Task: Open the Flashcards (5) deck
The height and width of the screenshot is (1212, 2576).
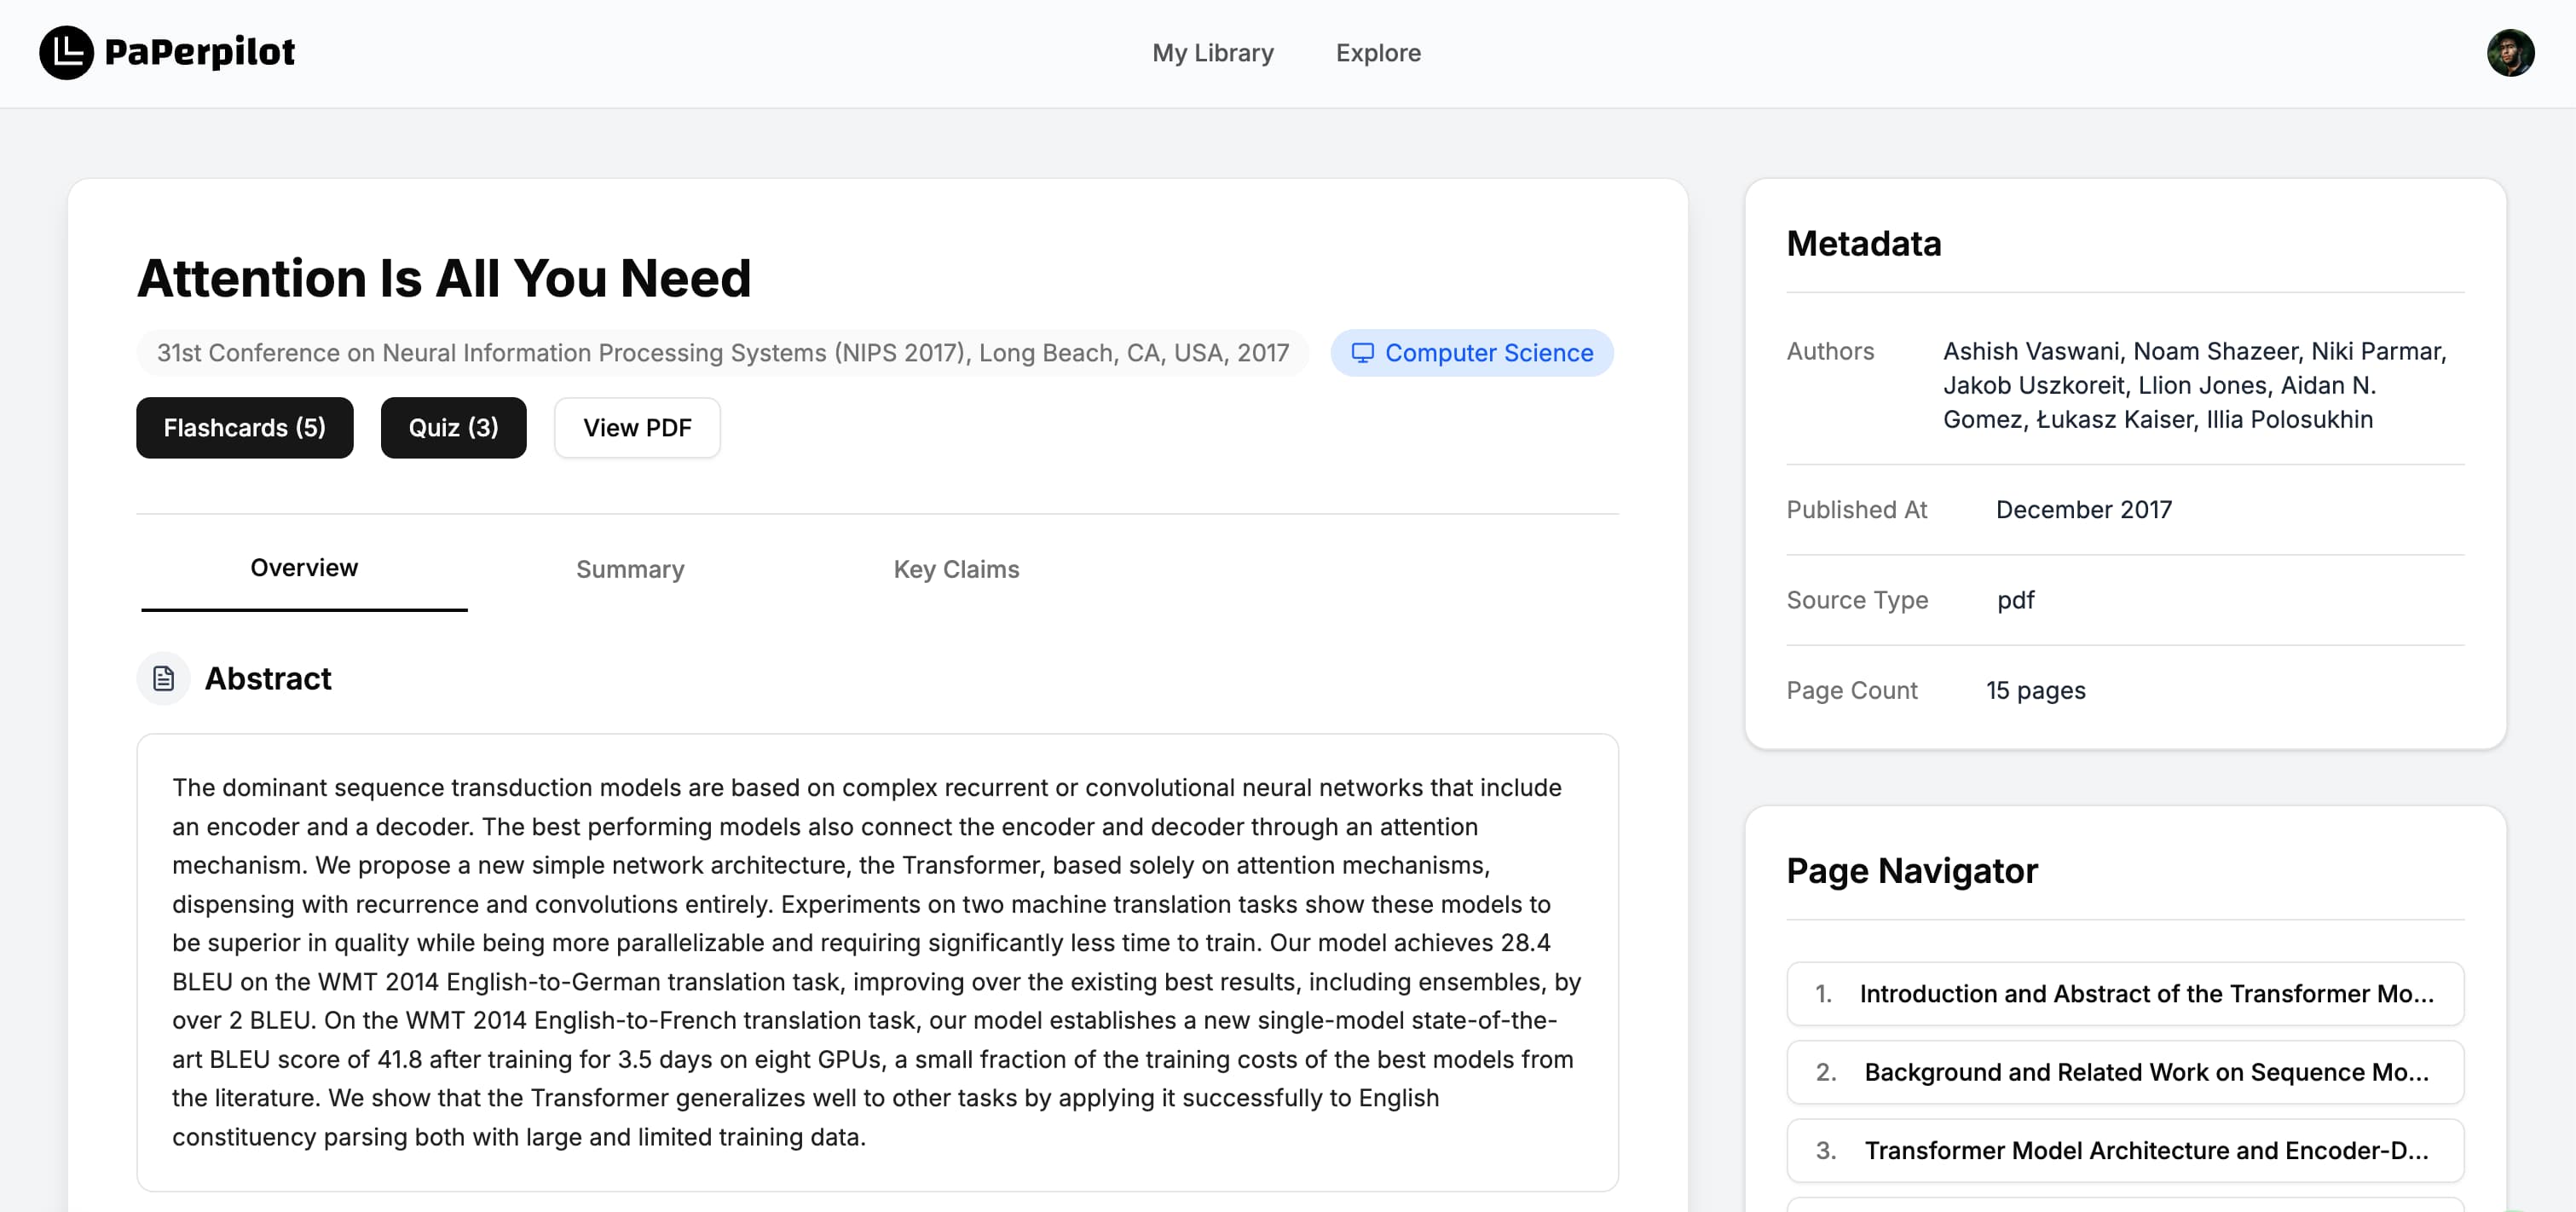Action: tap(244, 427)
